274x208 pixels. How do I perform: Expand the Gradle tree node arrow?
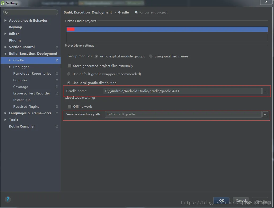(x=10, y=60)
